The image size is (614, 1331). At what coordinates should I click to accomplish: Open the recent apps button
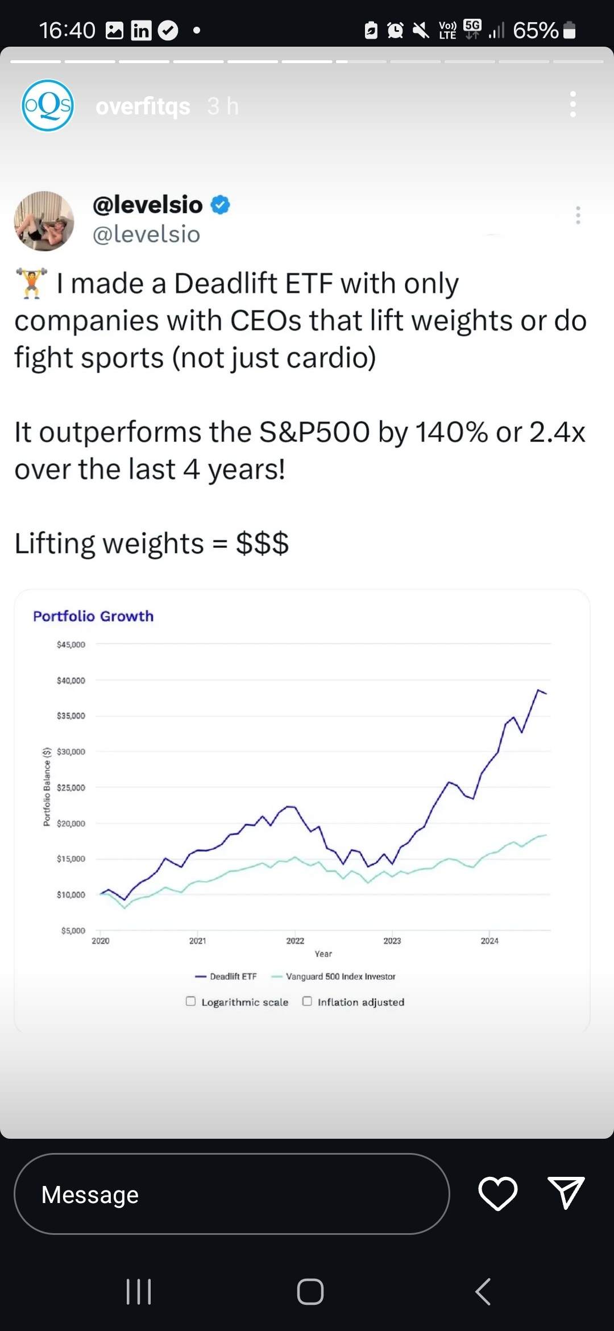click(x=139, y=1291)
